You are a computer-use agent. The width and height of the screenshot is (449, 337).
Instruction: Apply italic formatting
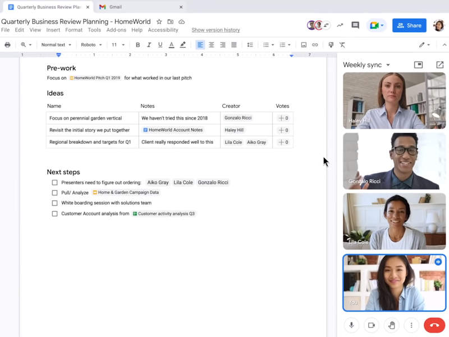click(x=149, y=45)
